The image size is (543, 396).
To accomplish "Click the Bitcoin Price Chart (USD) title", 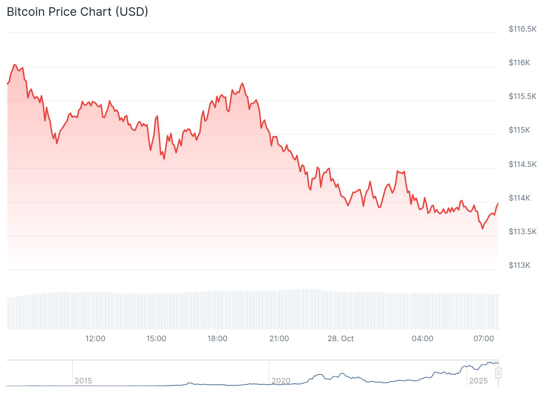I will tap(77, 12).
